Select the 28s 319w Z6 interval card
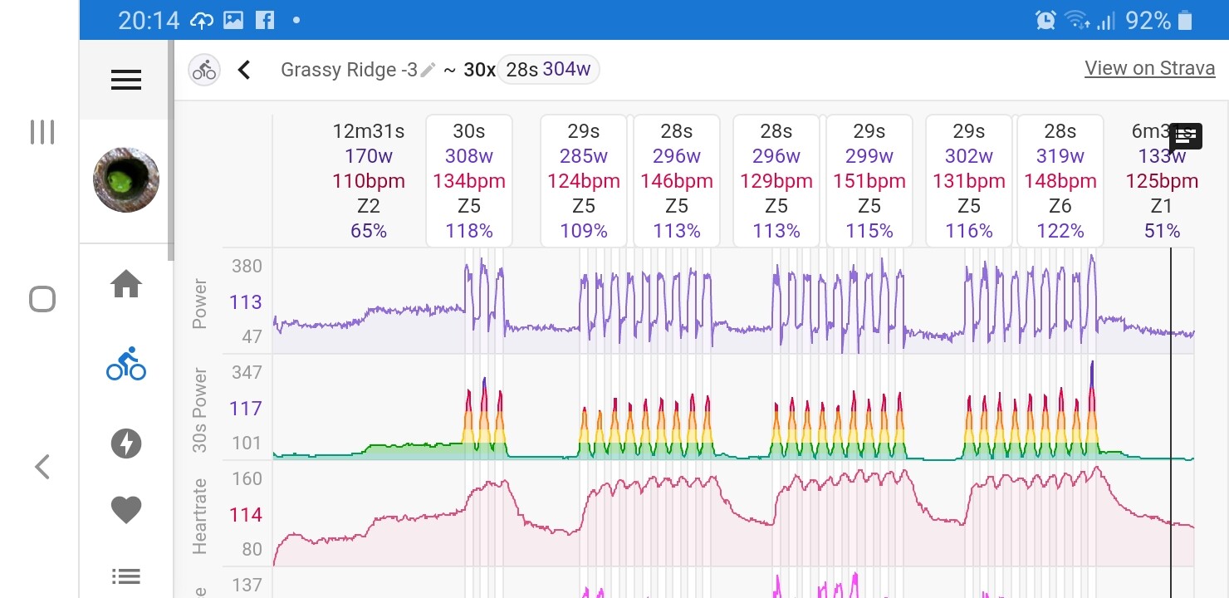The width and height of the screenshot is (1229, 598). pos(1060,181)
